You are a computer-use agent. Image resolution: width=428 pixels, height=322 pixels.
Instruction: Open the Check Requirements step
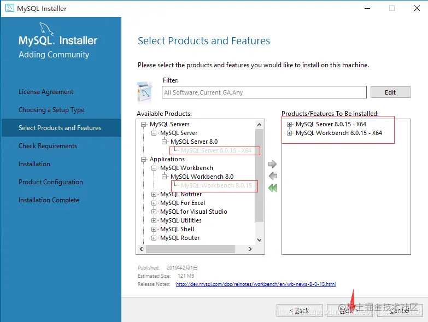coord(48,146)
